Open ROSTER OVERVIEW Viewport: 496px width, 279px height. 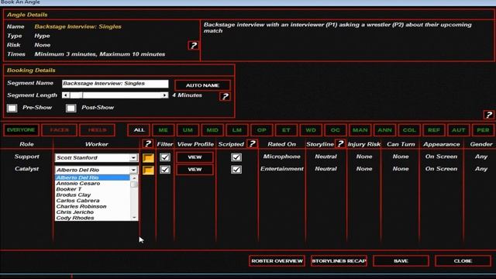click(x=277, y=261)
